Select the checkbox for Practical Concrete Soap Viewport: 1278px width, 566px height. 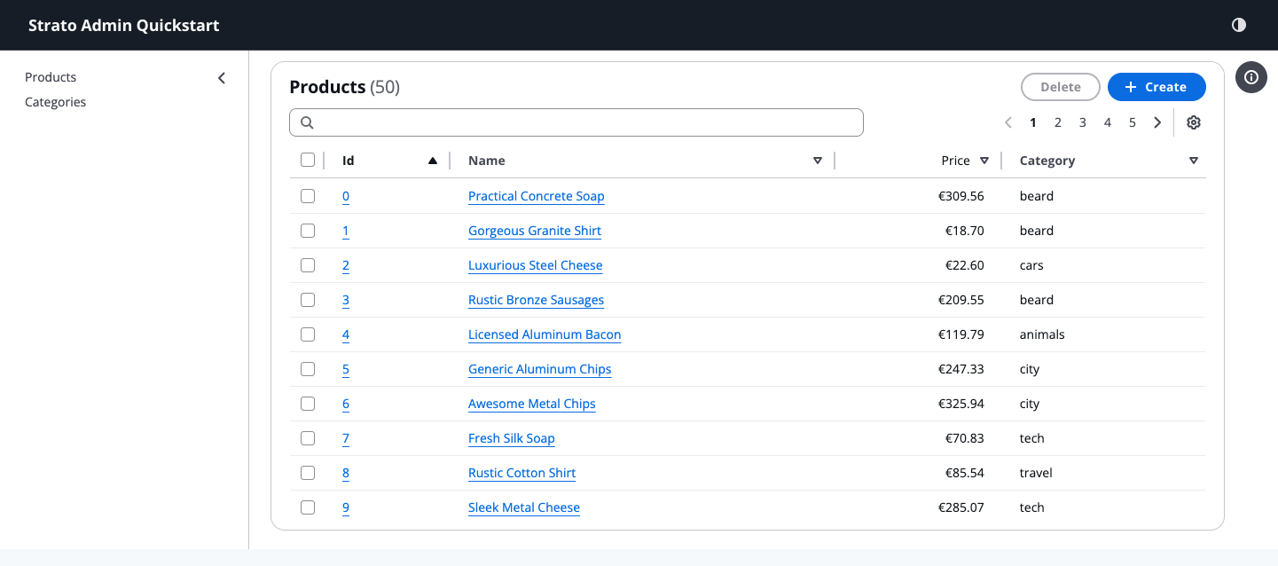[308, 196]
